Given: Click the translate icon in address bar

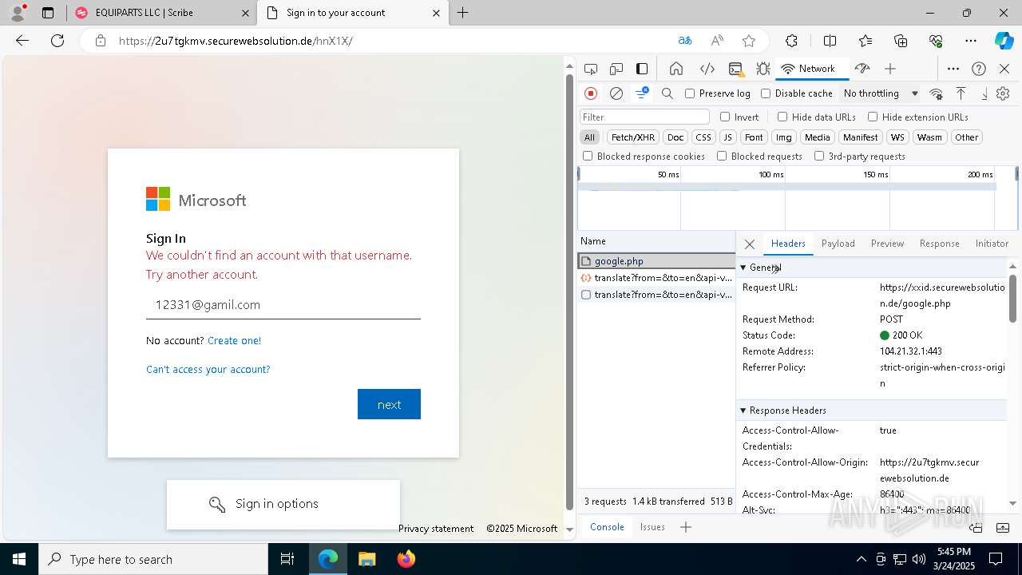Looking at the screenshot, I should point(685,41).
